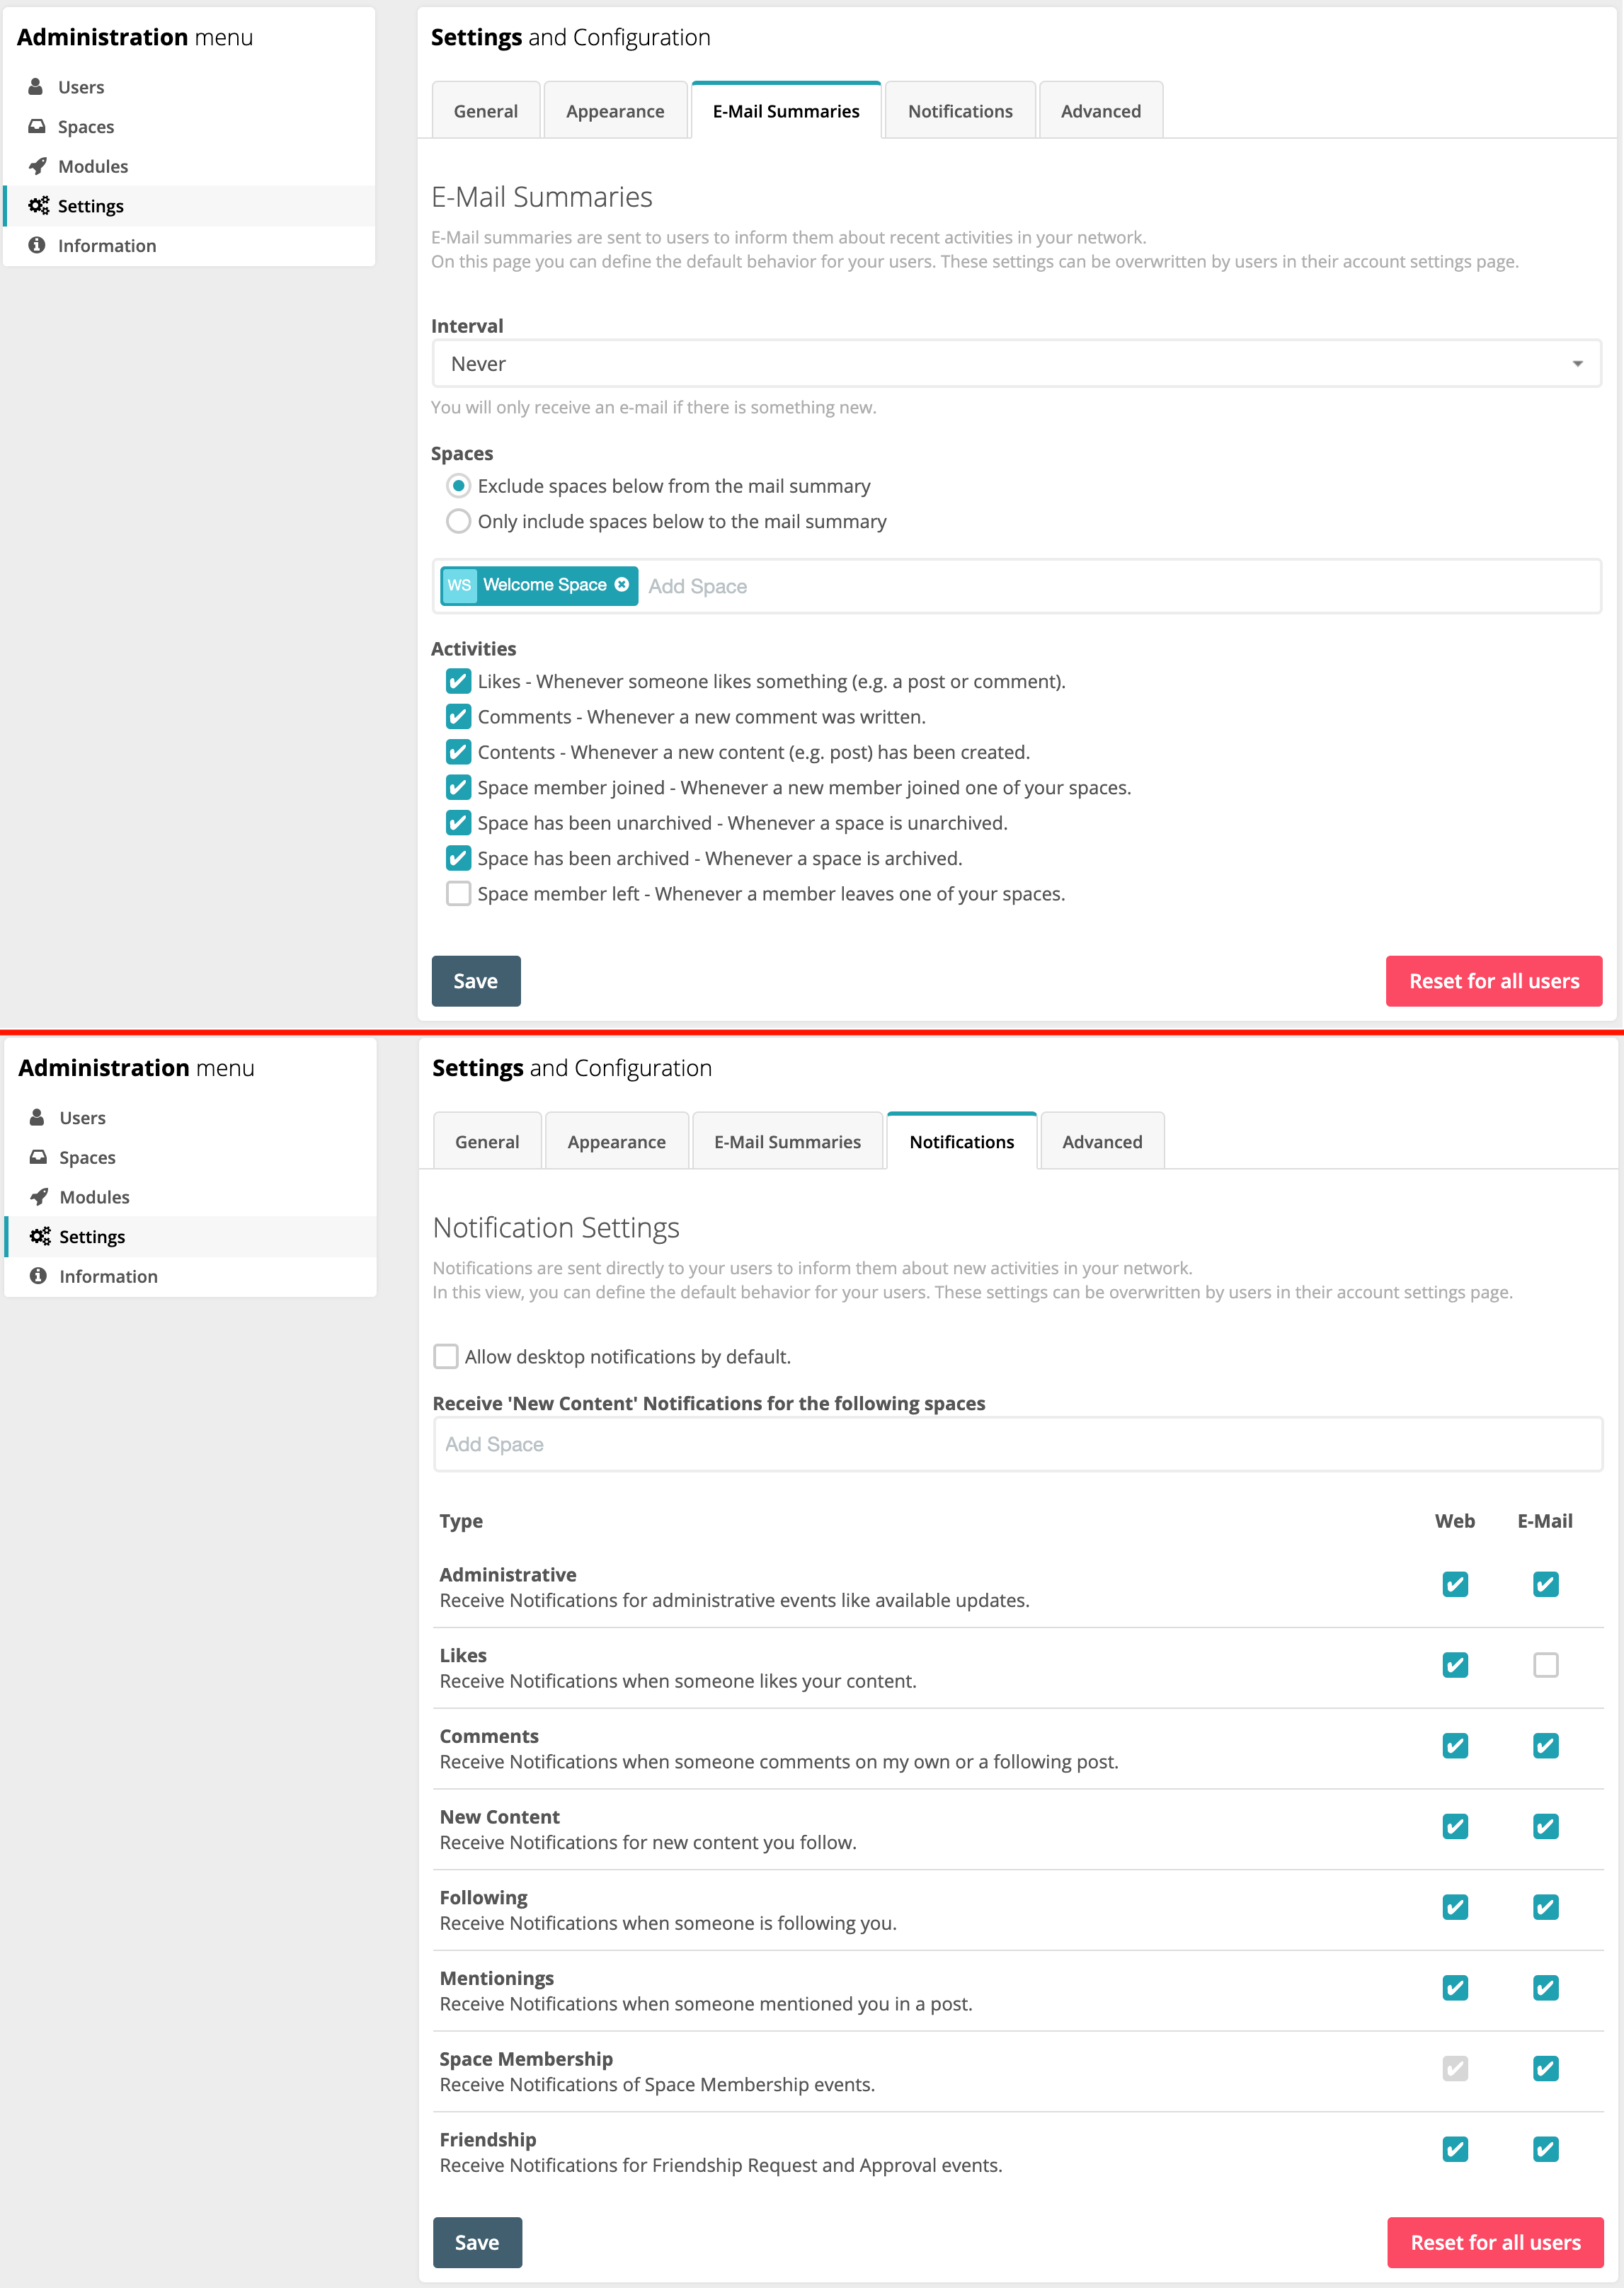The height and width of the screenshot is (2288, 1624).
Task: Click the person icon beside Users
Action: 37,87
